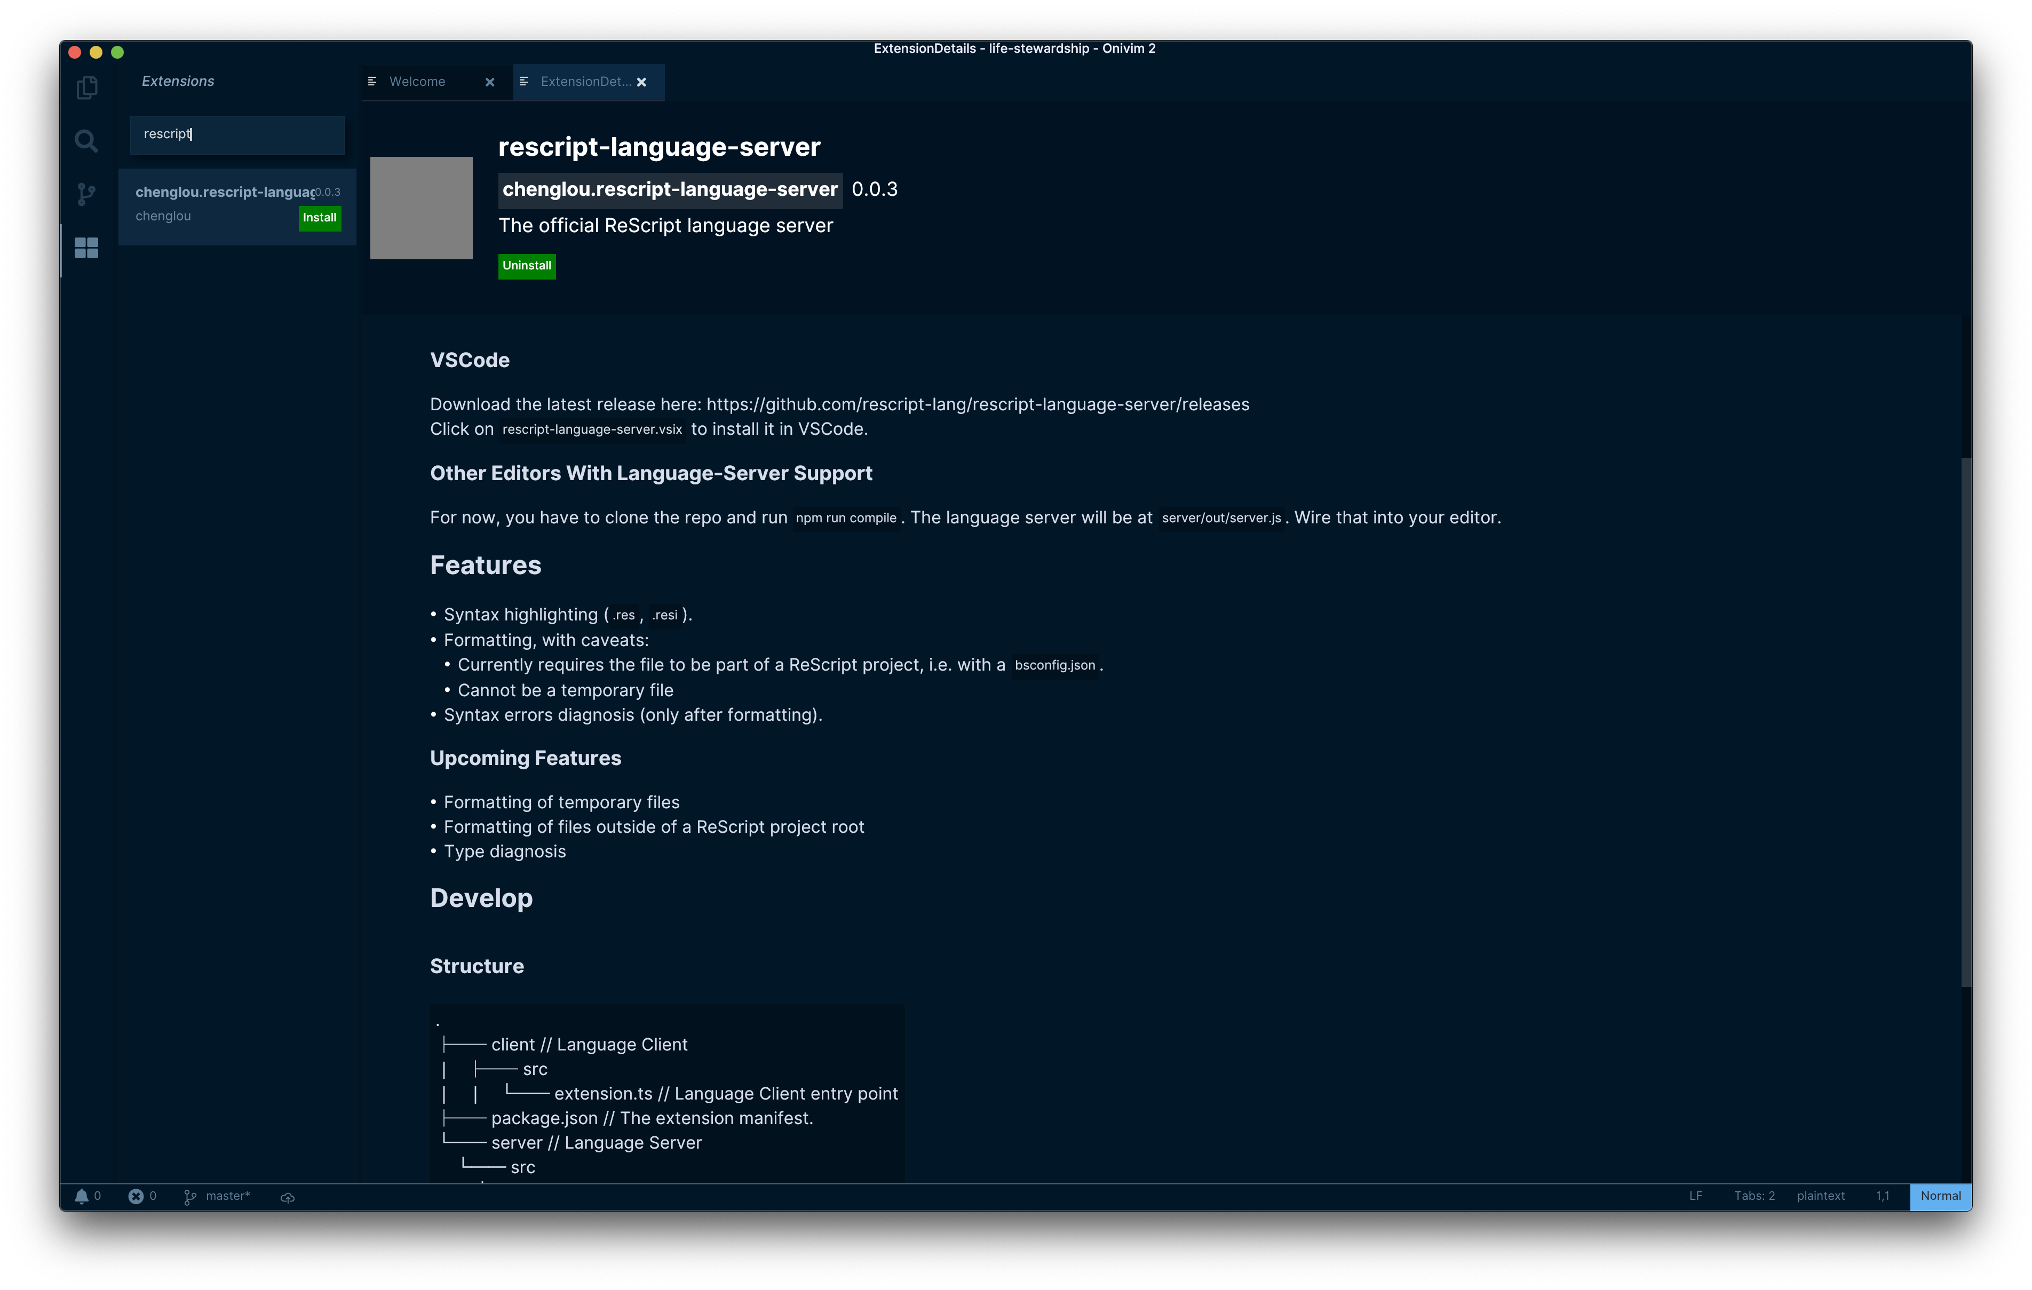This screenshot has height=1290, width=2032.
Task: Close the ExtensionDetails tab
Action: tap(641, 82)
